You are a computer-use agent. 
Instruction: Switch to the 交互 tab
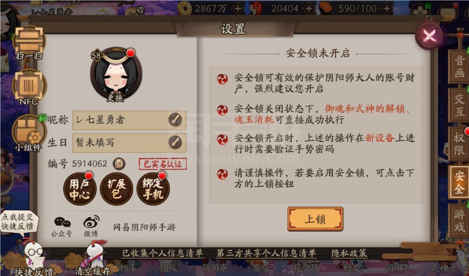(459, 105)
